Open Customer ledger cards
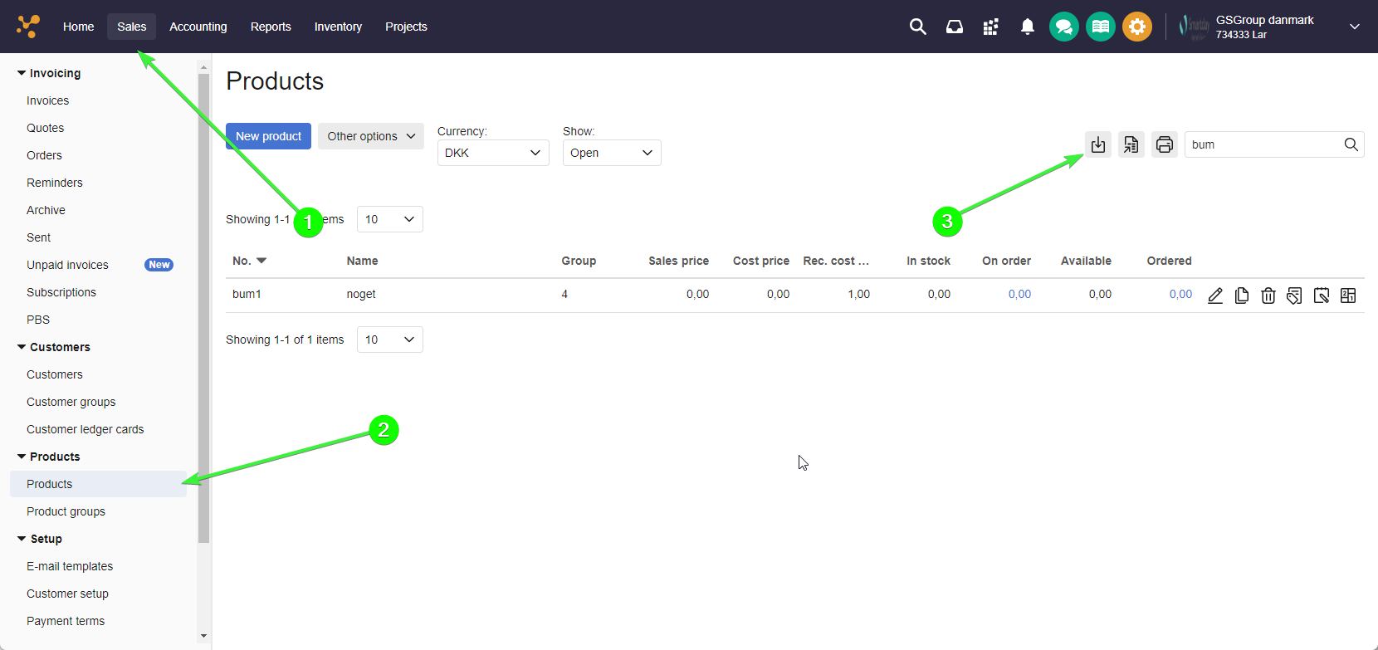 click(85, 429)
